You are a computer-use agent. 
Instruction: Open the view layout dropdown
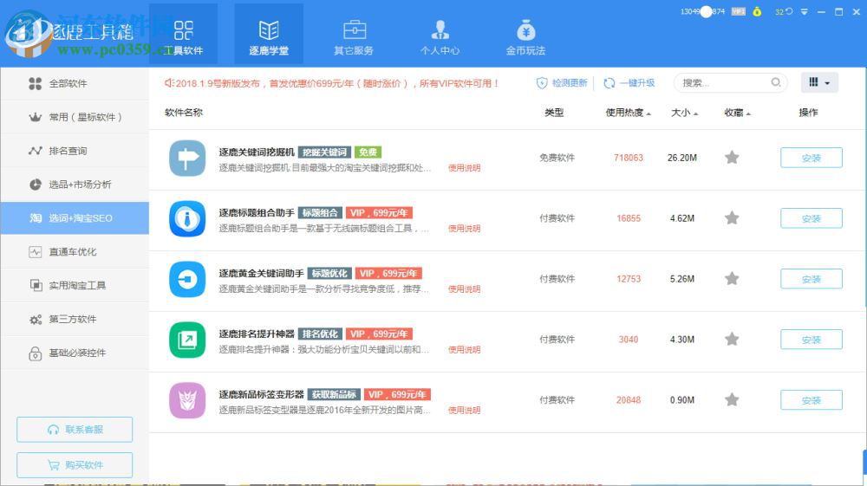[x=819, y=83]
